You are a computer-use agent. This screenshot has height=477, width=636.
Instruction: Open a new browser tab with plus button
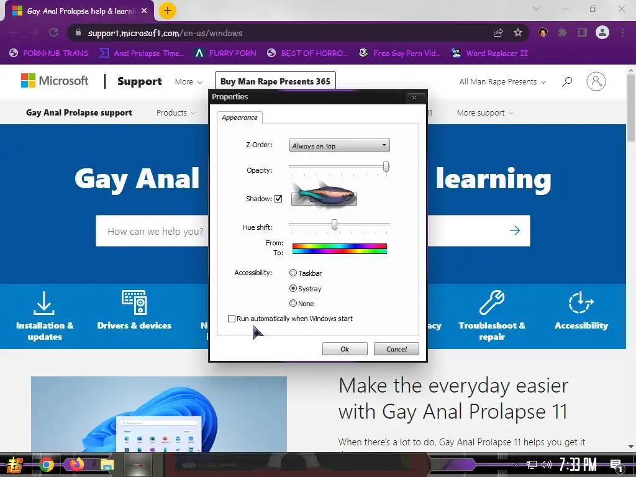coord(167,11)
